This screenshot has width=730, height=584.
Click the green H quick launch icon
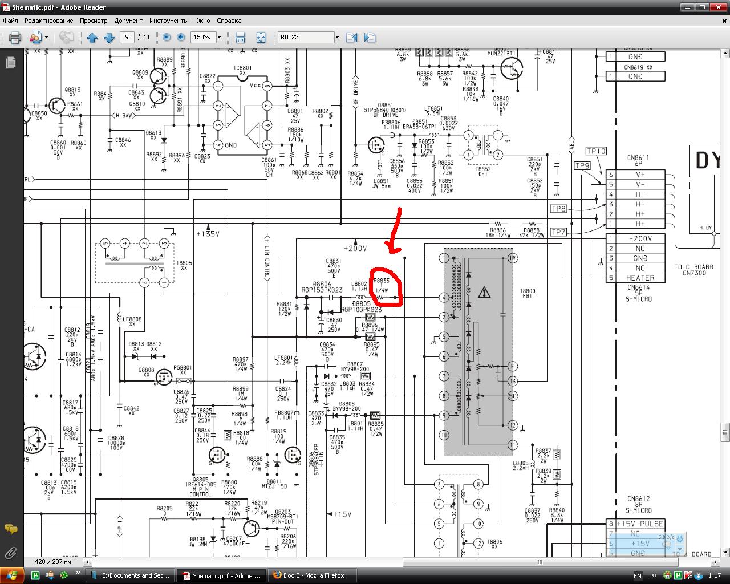click(35, 575)
